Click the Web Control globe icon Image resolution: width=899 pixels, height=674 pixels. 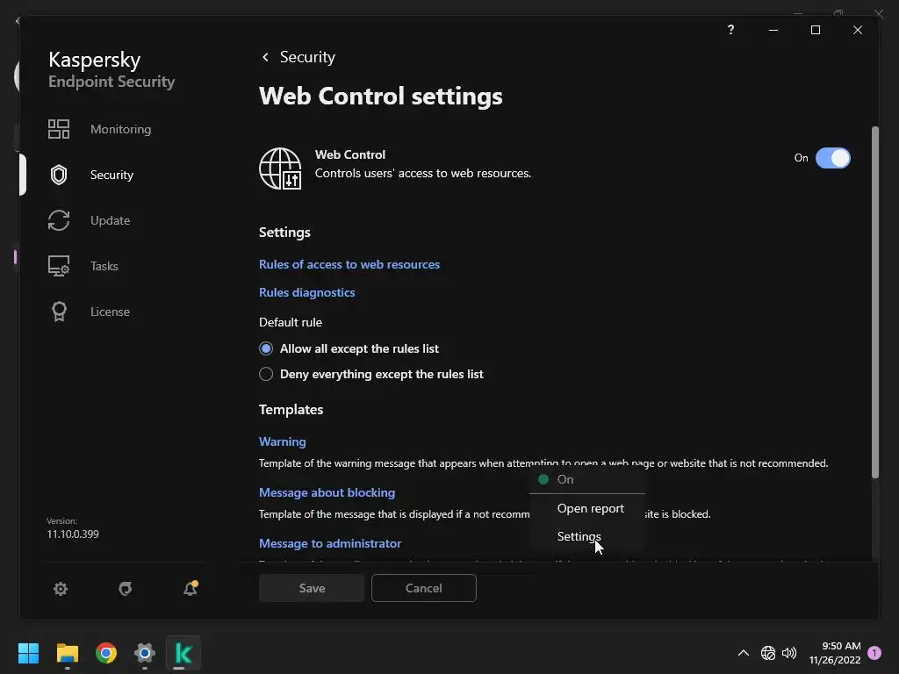click(280, 168)
